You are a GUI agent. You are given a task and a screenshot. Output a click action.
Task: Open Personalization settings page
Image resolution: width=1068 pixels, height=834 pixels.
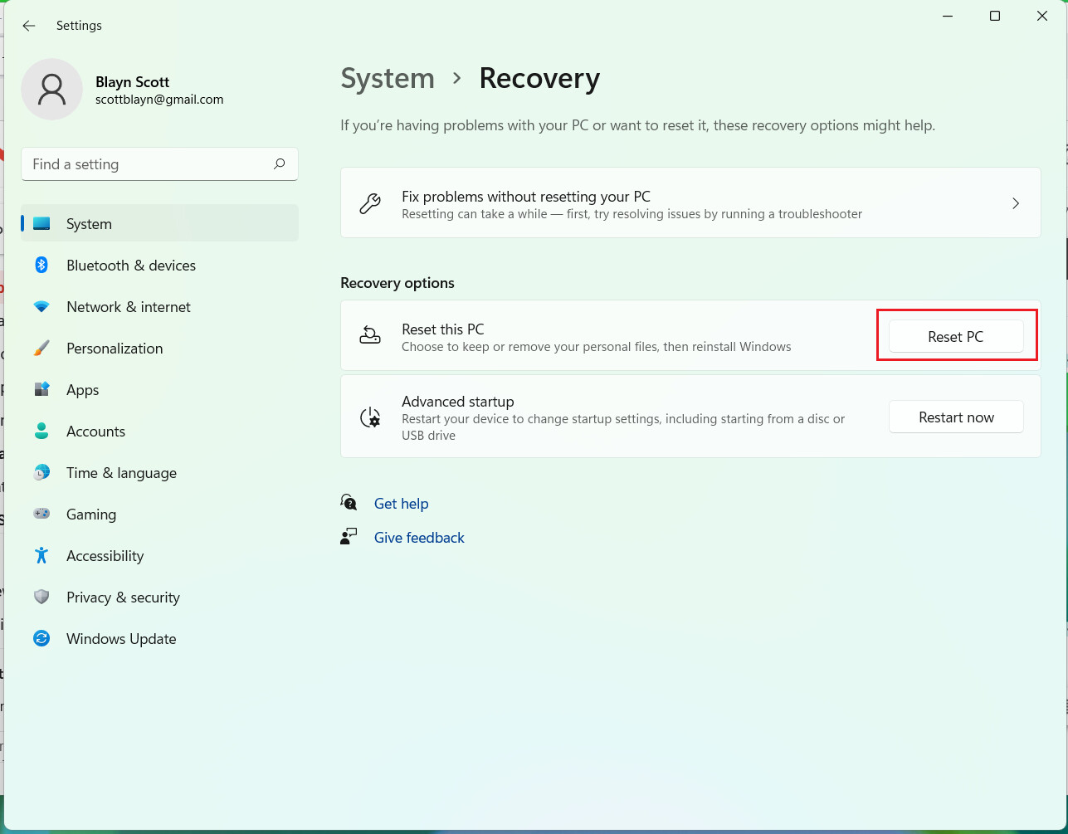point(159,348)
